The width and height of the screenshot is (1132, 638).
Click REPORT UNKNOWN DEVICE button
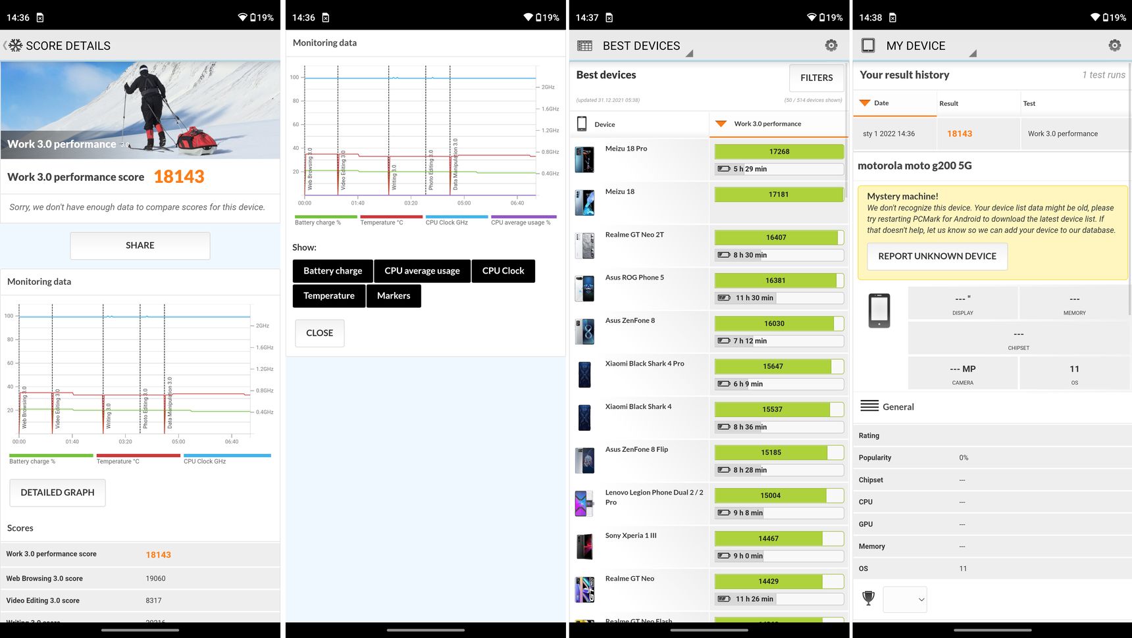coord(937,257)
